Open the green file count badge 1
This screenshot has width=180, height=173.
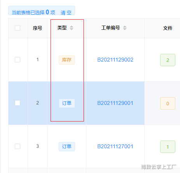[x=168, y=147]
